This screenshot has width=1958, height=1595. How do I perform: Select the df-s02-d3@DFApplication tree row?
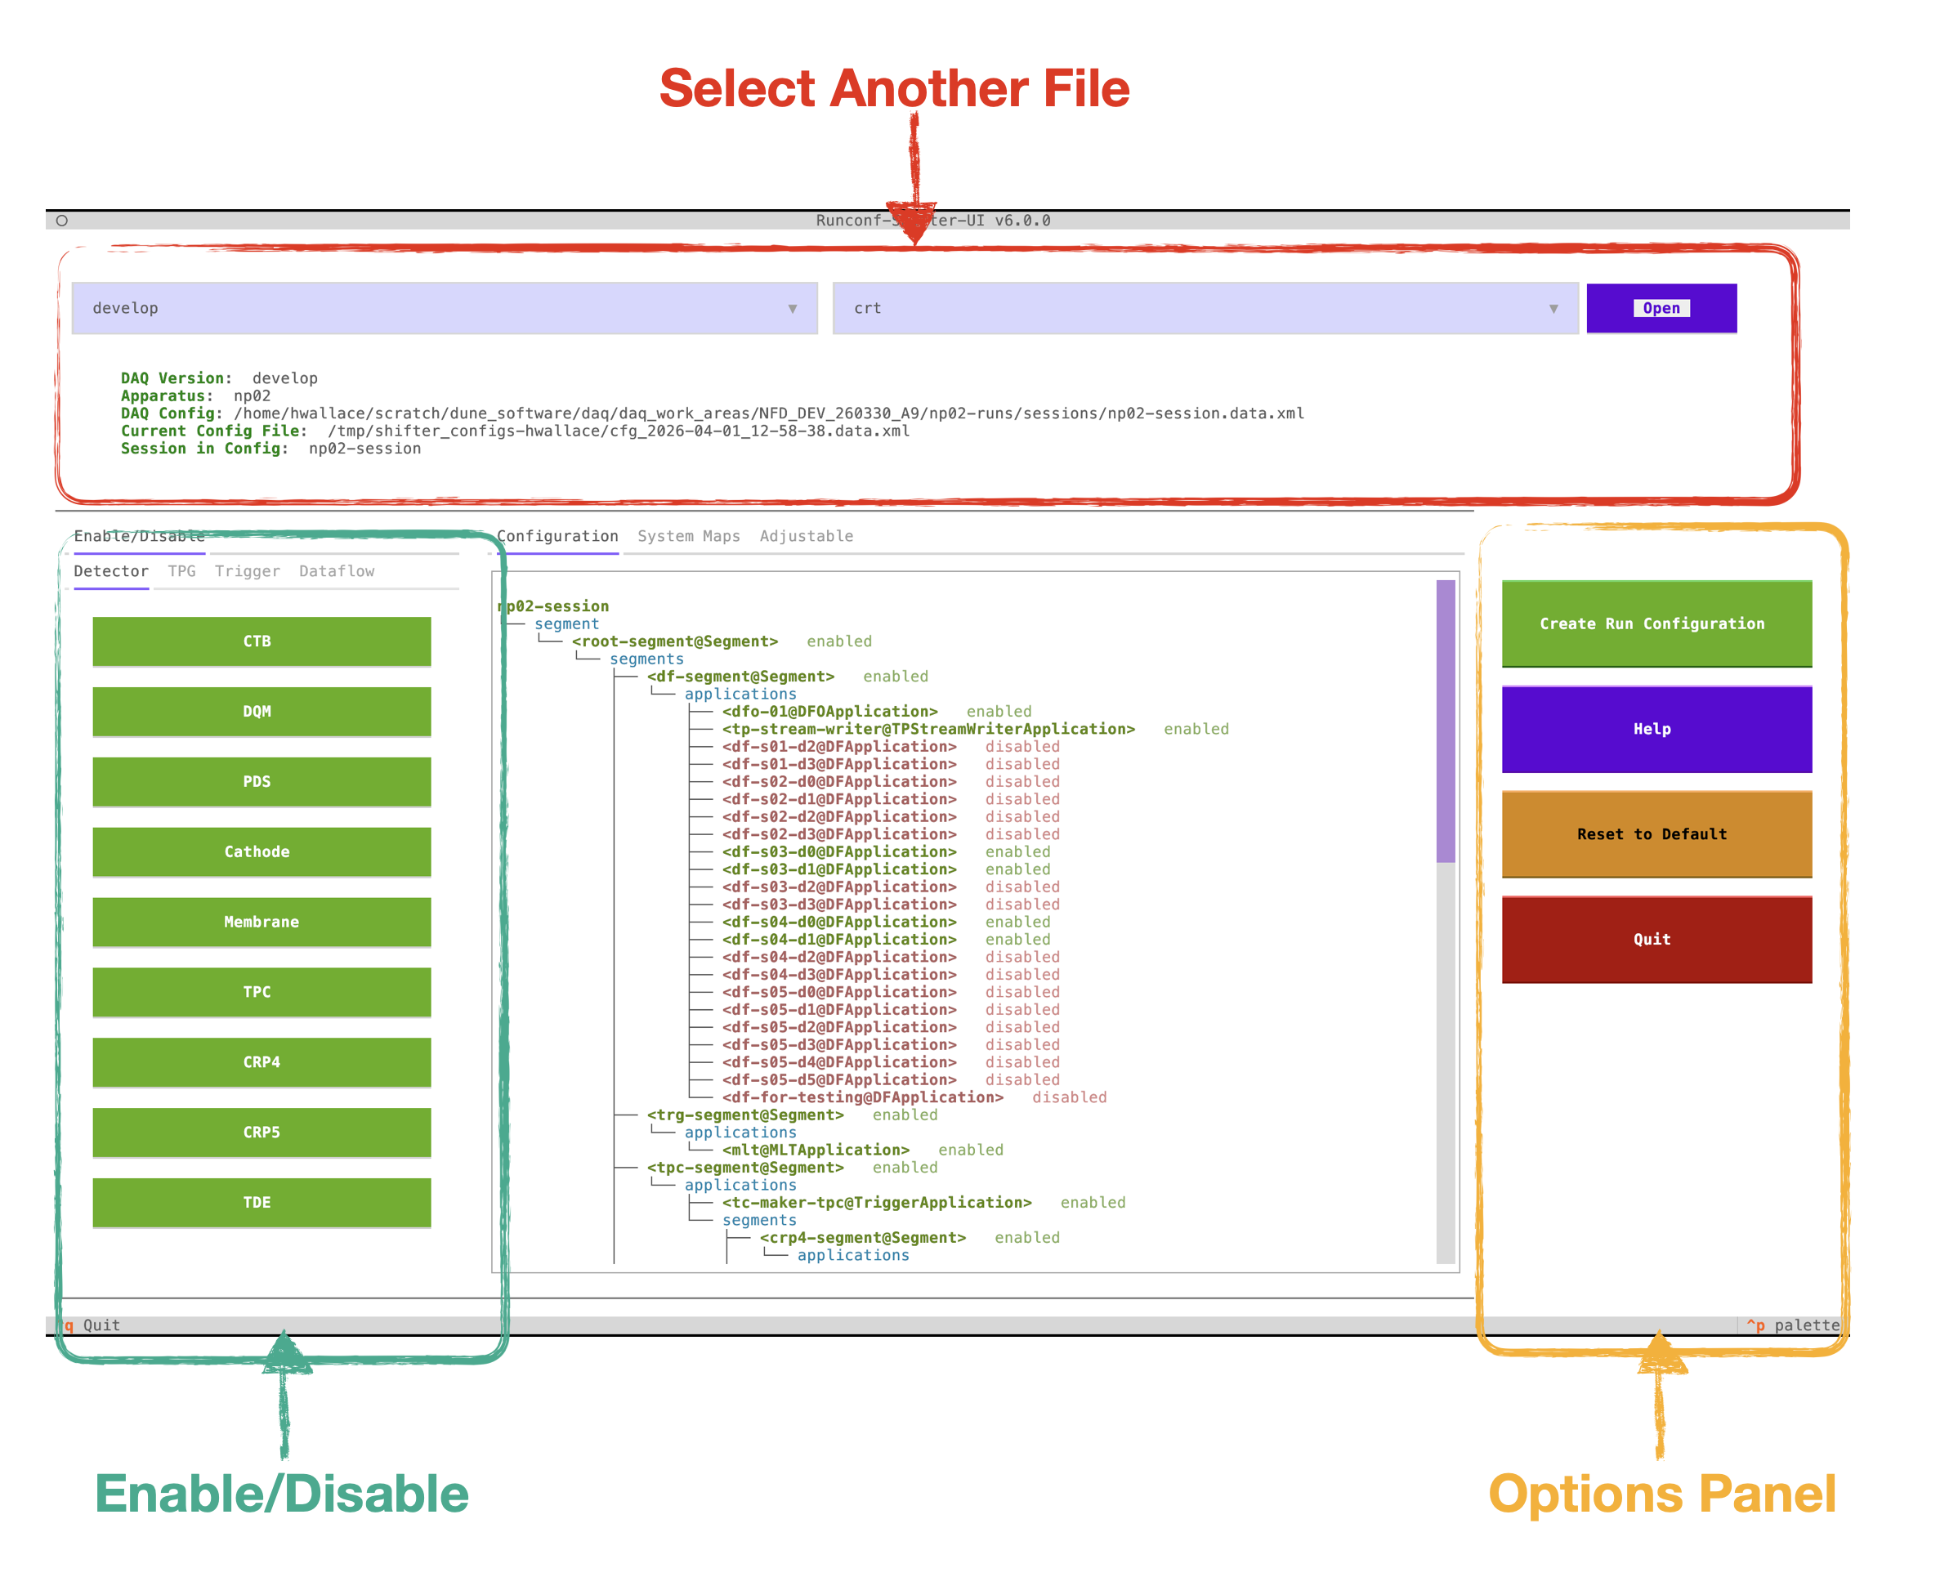tap(890, 834)
